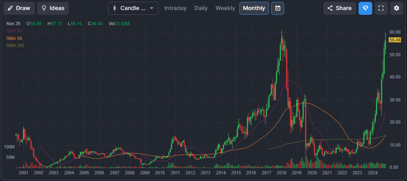Click the 56.44 current price tag
407x181 pixels.
(x=395, y=40)
